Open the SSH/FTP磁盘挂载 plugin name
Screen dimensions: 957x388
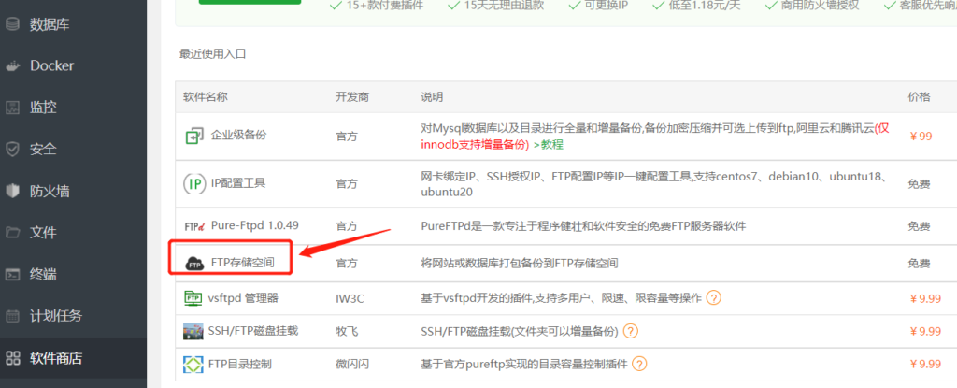pyautogui.click(x=253, y=331)
